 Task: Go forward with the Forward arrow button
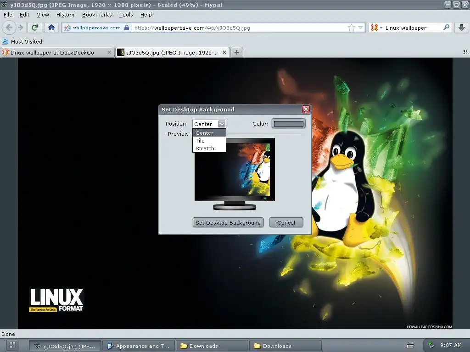click(x=20, y=27)
